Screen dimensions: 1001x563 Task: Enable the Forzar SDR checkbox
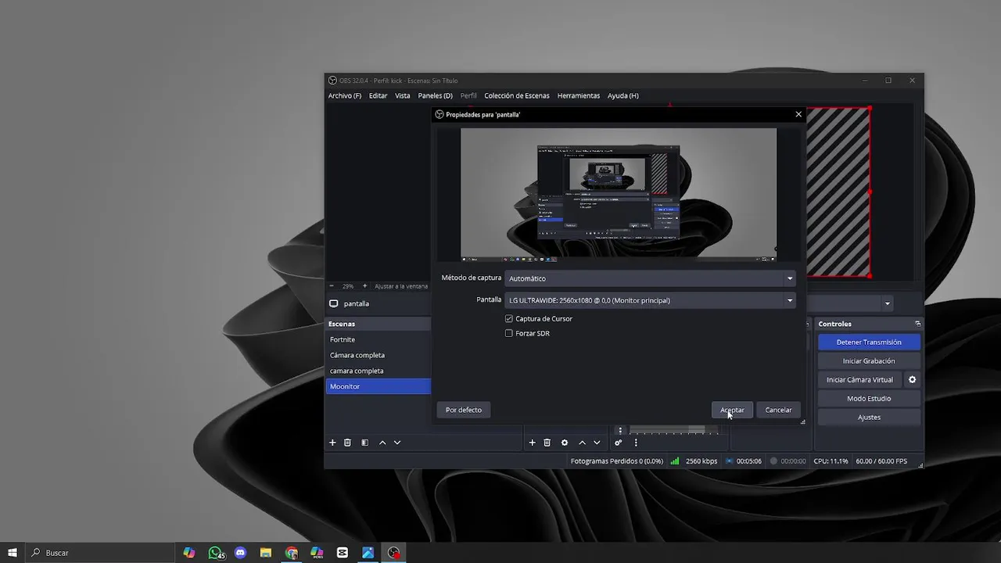(509, 333)
